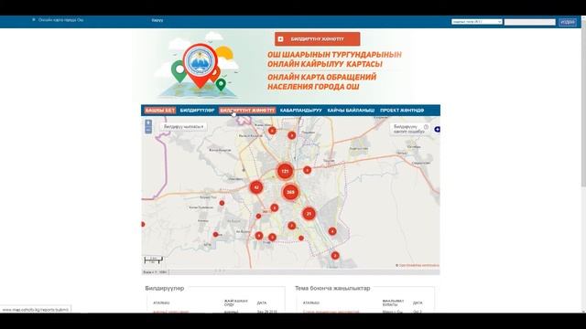Click the Дата column header in news table
The height and width of the screenshot is (329, 586).
tap(418, 302)
